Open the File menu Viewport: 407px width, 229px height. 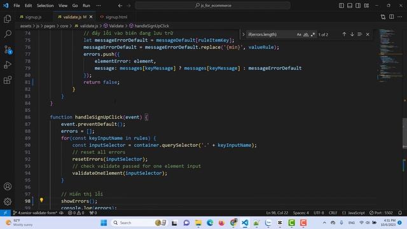pos(17,6)
